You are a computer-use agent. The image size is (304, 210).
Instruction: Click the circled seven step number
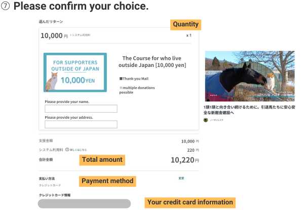6,7
